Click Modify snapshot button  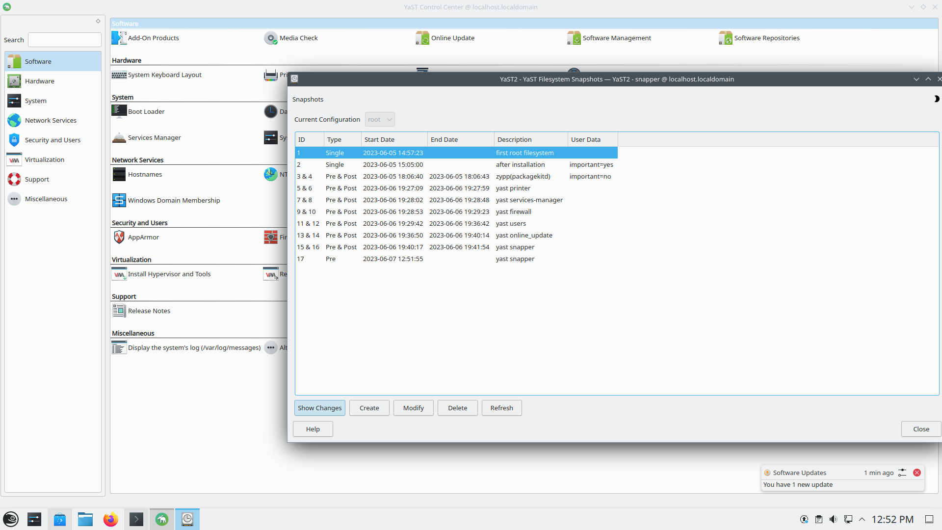pyautogui.click(x=414, y=408)
